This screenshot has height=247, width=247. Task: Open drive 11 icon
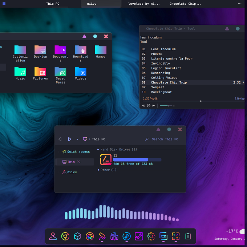point(106,159)
